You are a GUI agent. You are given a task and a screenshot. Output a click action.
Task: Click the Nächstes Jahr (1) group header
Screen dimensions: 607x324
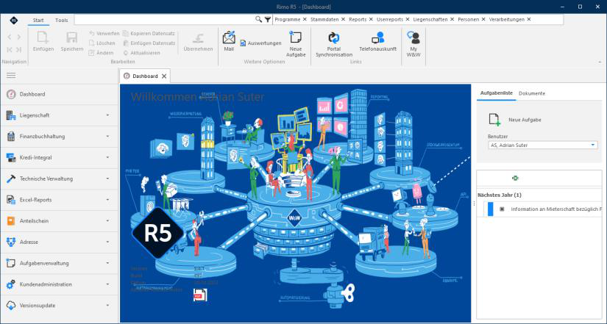(500, 195)
